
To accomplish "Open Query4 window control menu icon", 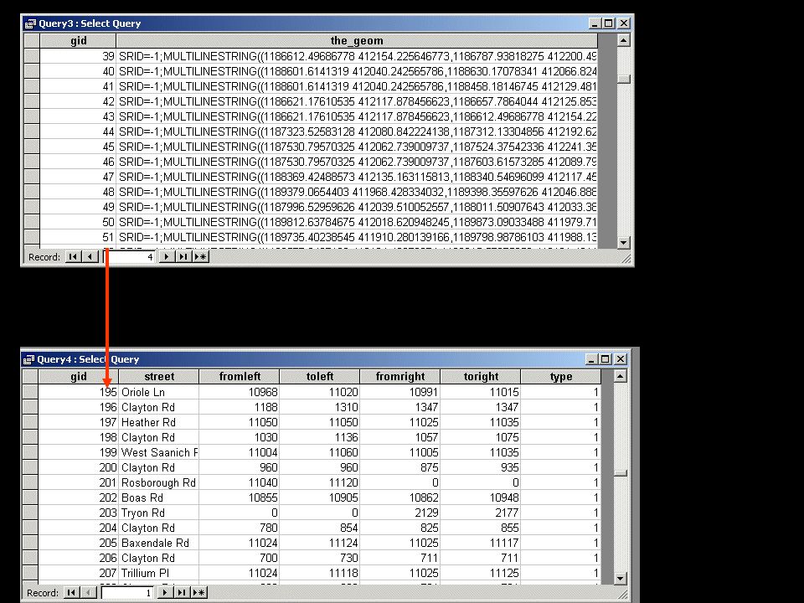I will [28, 359].
